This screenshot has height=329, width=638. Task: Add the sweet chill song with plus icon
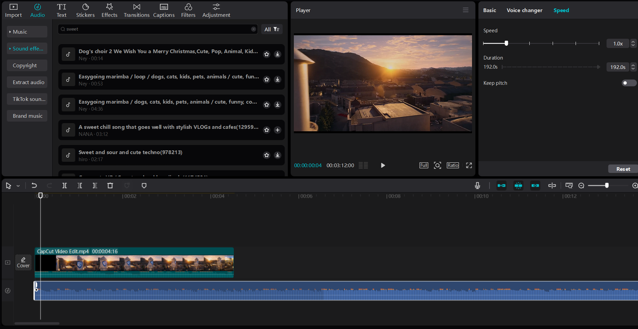[278, 130]
